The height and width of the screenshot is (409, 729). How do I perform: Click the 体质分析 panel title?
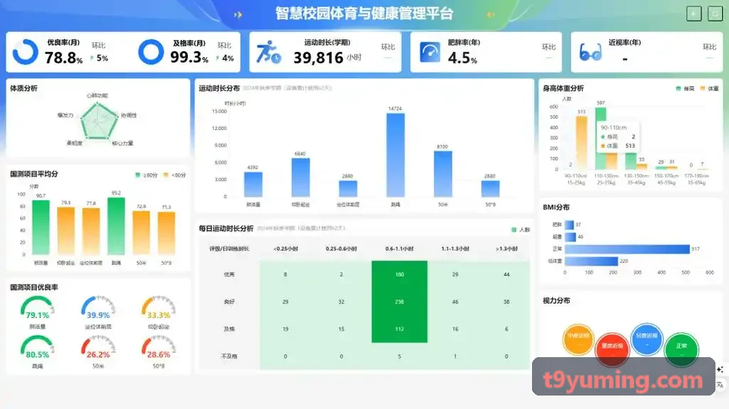[23, 88]
